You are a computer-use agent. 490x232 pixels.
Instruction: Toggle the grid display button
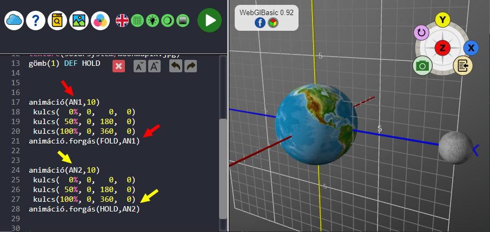tap(137, 21)
